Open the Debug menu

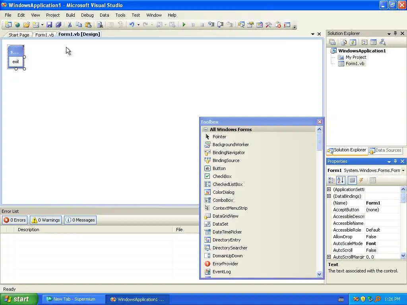[x=87, y=15]
